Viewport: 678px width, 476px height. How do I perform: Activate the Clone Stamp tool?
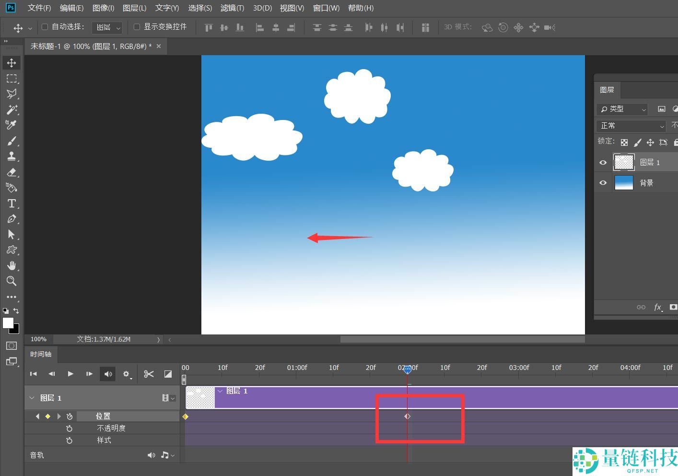[x=12, y=156]
